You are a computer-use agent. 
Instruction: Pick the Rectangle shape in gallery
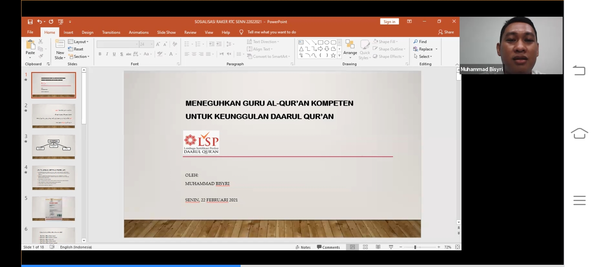click(x=320, y=42)
